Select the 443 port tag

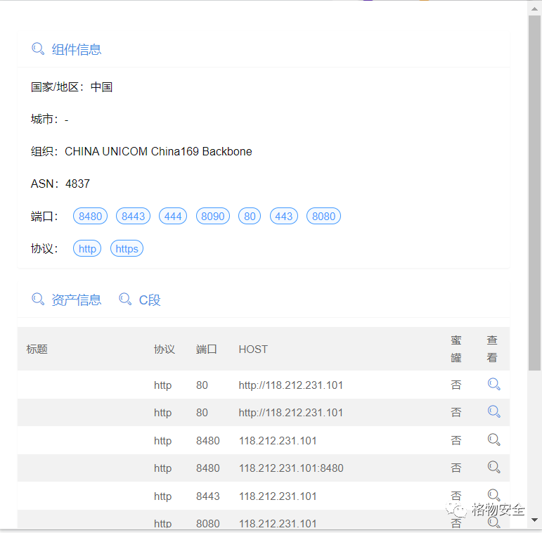pos(284,216)
